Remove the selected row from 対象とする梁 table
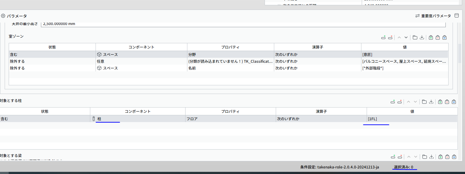 (x=400, y=157)
